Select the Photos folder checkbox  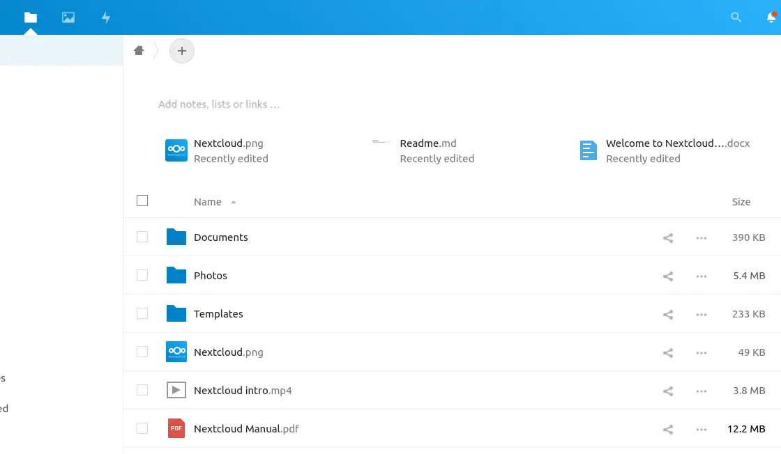142,275
